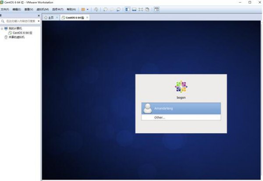The height and width of the screenshot is (181, 263).
Task: Click the VMware Workstation title bar icon
Action: coord(1,2)
